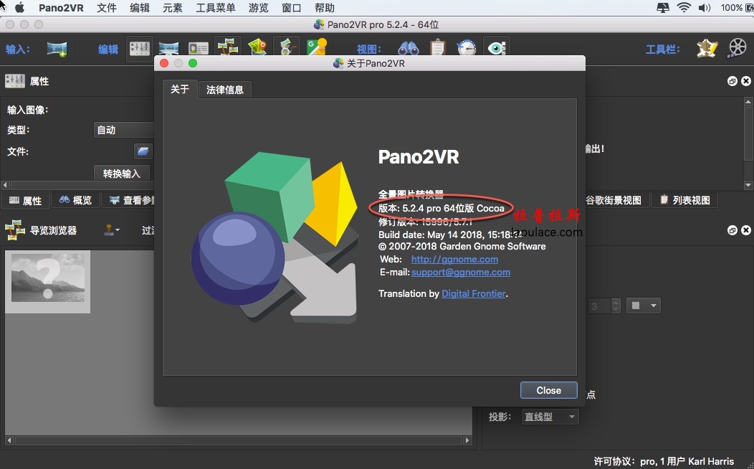This screenshot has width=754, height=469.
Task: Click the Google Street View toolbar icon
Action: (316, 47)
